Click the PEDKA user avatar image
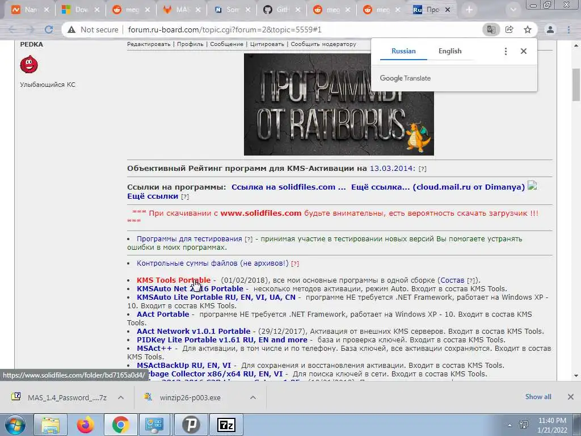The width and height of the screenshot is (581, 436). tap(29, 65)
